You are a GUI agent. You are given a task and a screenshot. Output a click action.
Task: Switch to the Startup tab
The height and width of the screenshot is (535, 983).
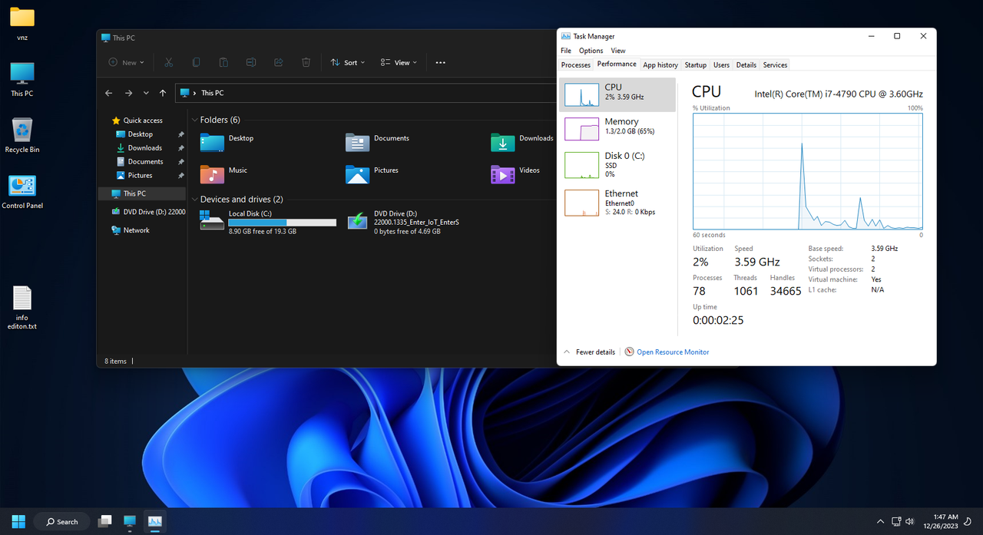696,65
